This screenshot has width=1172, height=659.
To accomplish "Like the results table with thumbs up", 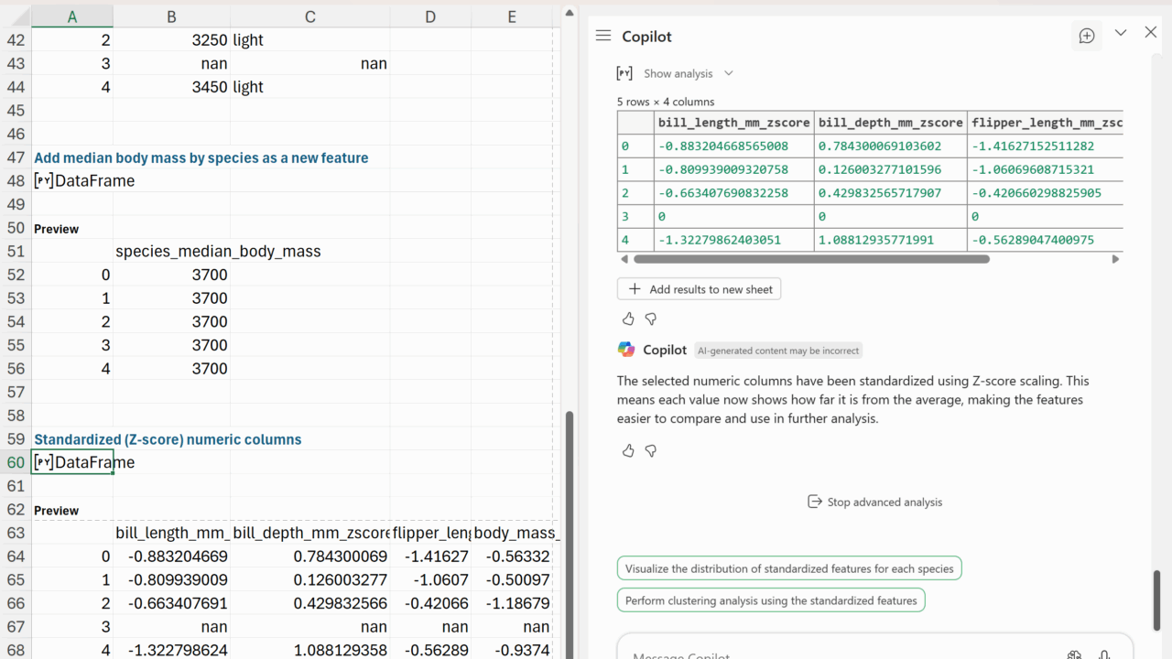I will pos(628,319).
